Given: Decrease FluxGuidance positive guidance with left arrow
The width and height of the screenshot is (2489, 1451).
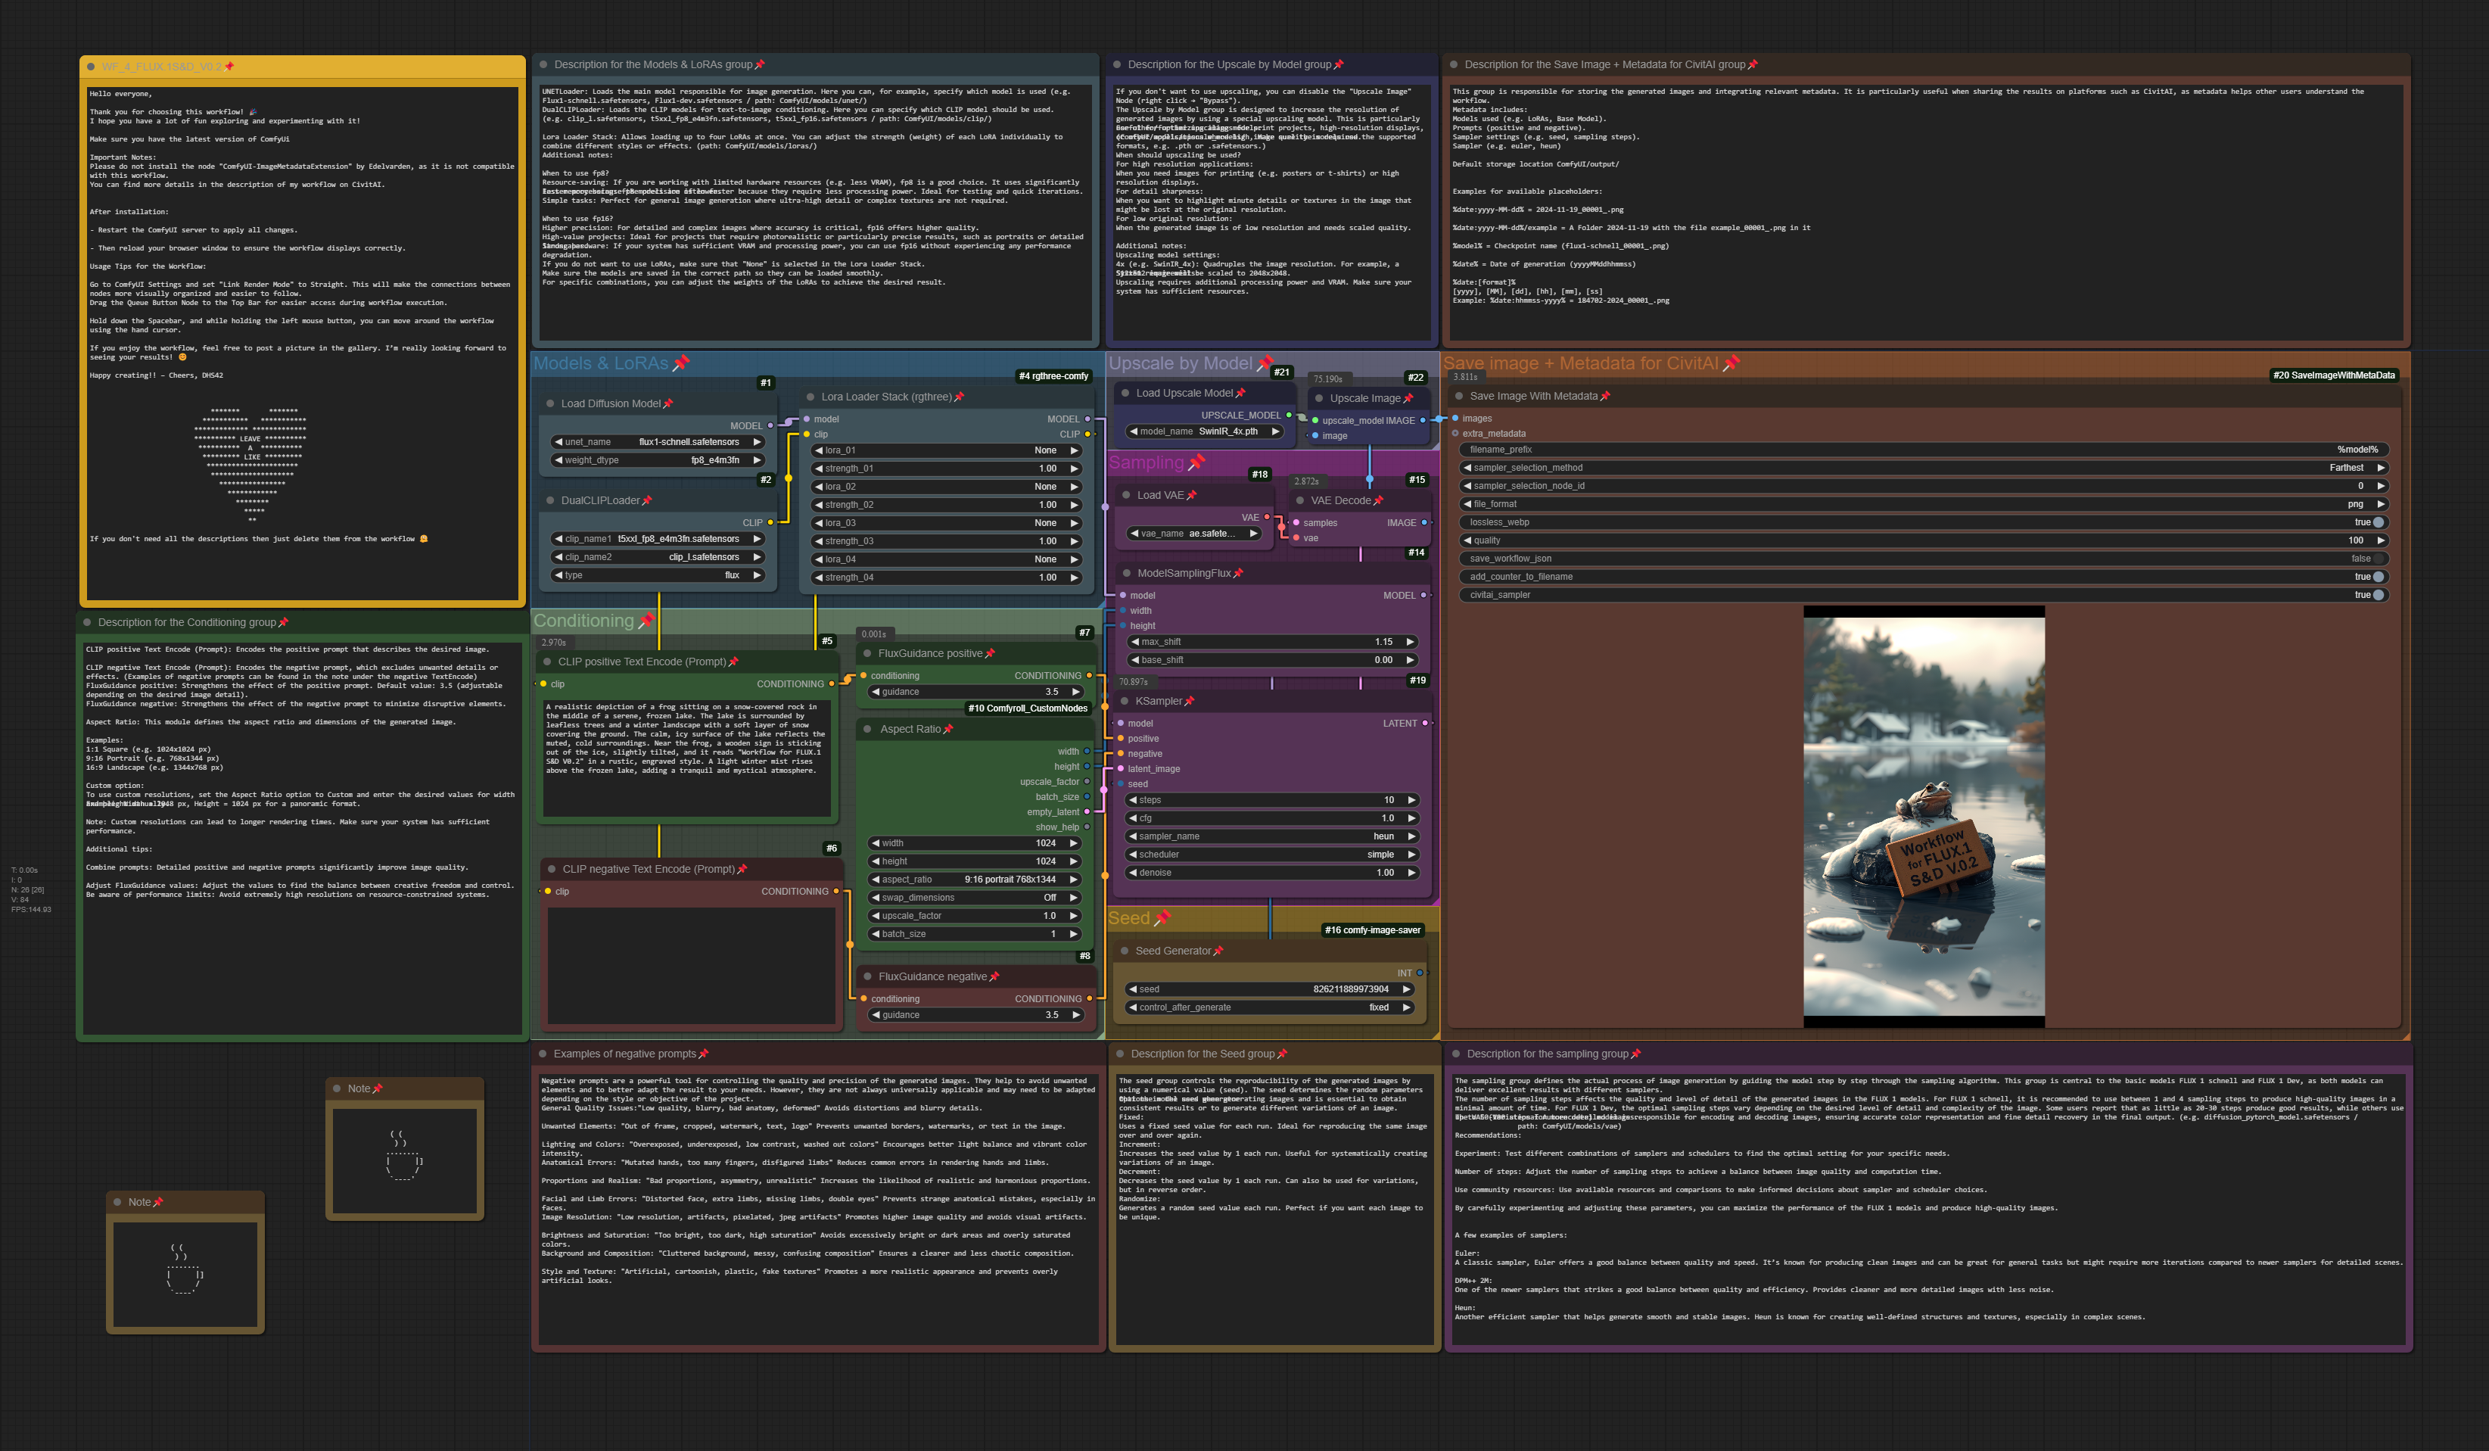Looking at the screenshot, I should pyautogui.click(x=876, y=693).
